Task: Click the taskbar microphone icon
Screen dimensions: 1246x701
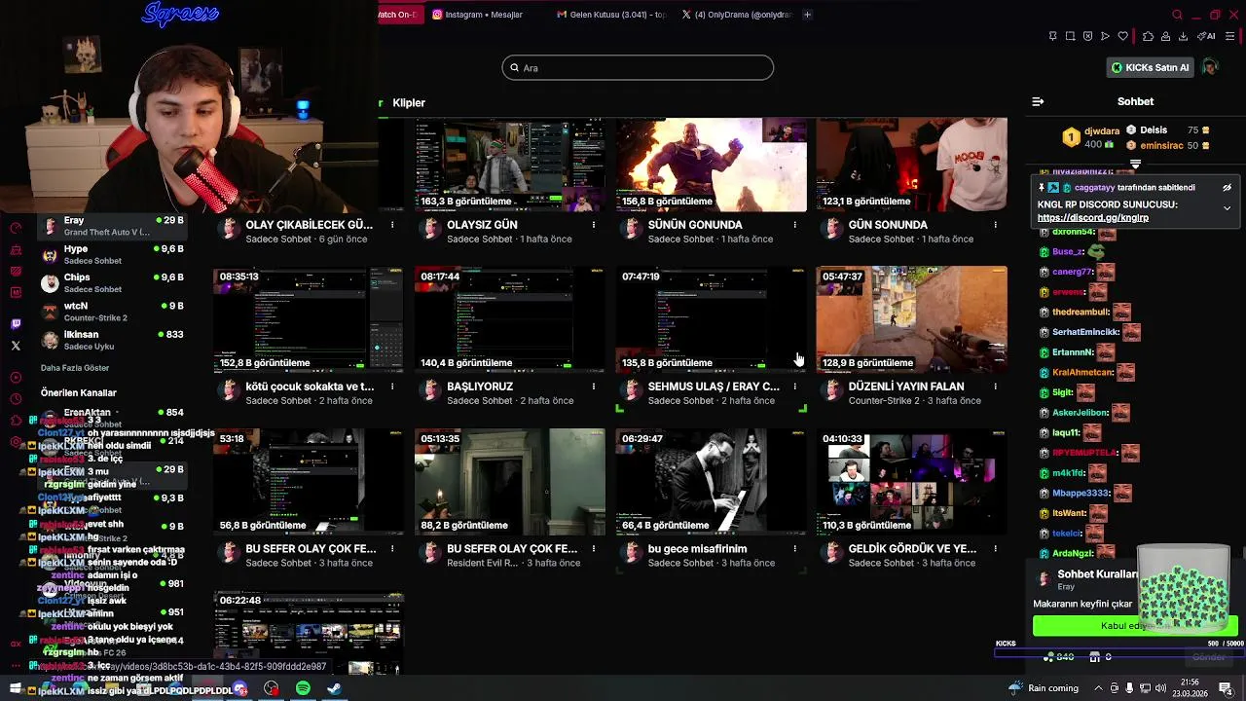Action: click(x=1130, y=688)
